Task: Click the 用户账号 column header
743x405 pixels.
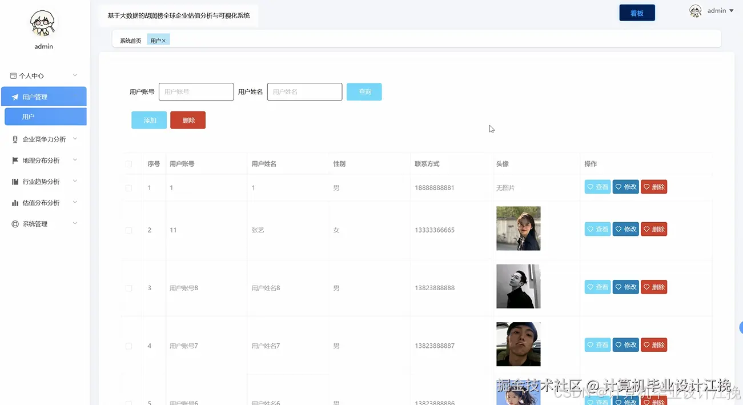Action: pos(182,164)
